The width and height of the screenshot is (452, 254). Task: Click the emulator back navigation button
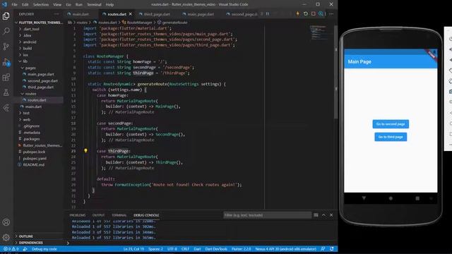[x=364, y=198]
